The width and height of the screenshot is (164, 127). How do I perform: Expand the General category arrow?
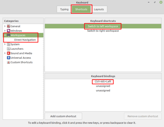[x=5, y=26]
